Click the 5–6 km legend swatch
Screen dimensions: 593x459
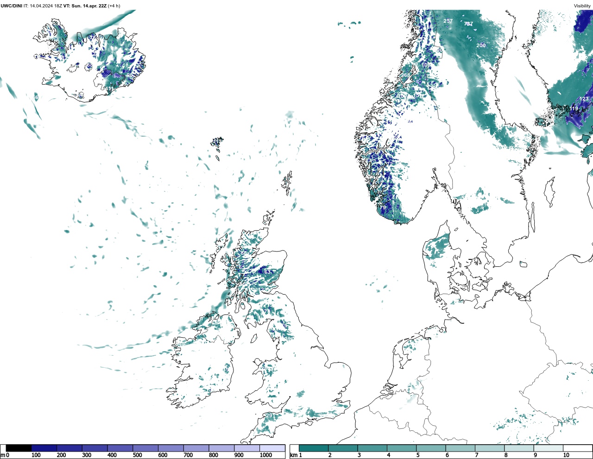[431, 448]
